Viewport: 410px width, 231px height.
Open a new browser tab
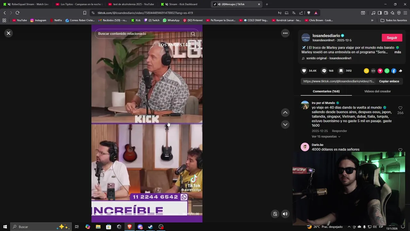pos(267,4)
